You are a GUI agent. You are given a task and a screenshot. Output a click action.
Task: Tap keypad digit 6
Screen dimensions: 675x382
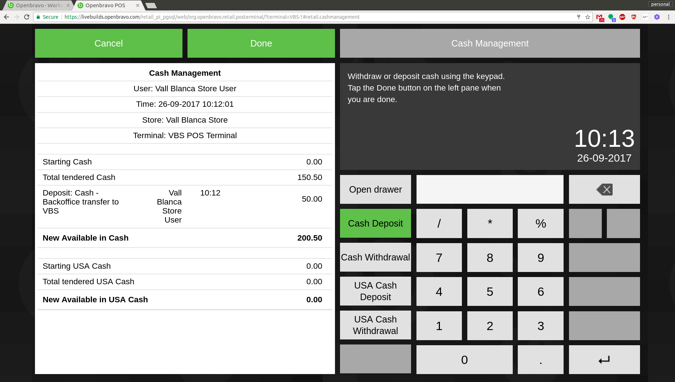tap(541, 291)
